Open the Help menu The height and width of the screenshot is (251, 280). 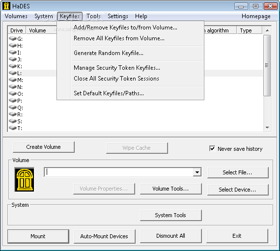(141, 16)
